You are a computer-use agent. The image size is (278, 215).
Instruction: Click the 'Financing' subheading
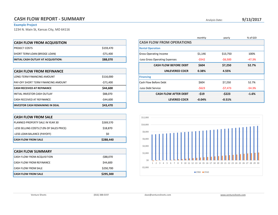click(x=145, y=77)
